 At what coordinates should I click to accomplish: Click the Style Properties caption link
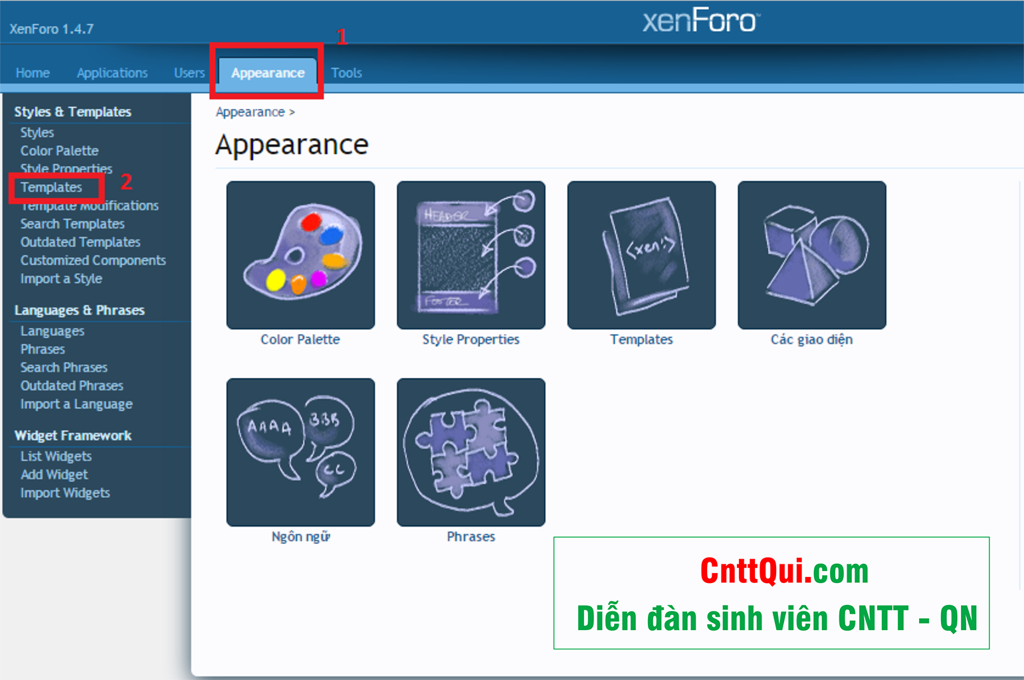471,339
